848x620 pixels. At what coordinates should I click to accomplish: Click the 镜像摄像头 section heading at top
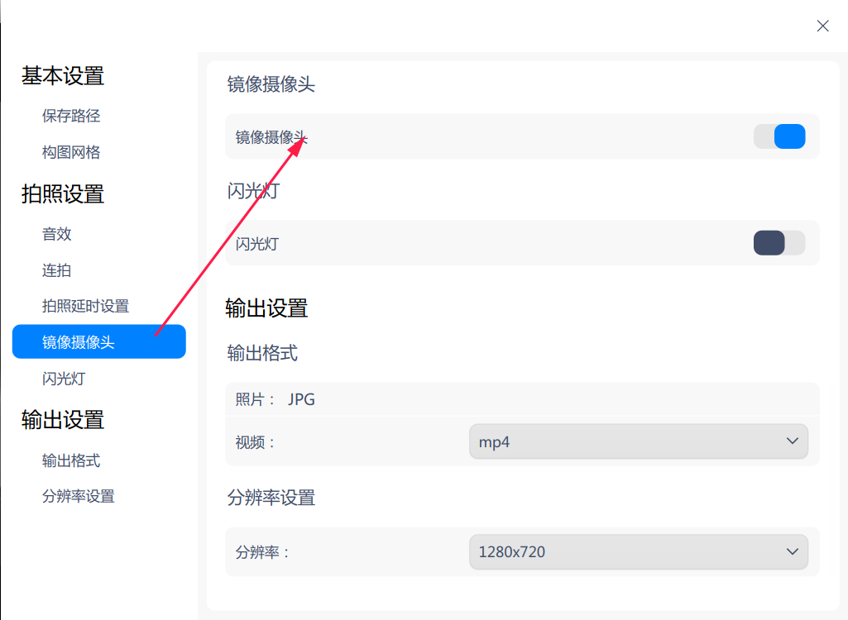click(271, 84)
